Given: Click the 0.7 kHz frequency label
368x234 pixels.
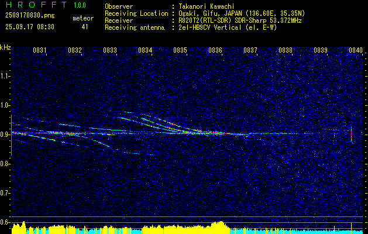Looking at the screenshot, I should coord(5,193).
